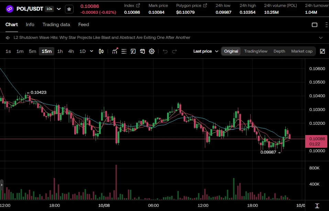Click the purple Polygon POL token logo

(9, 9)
